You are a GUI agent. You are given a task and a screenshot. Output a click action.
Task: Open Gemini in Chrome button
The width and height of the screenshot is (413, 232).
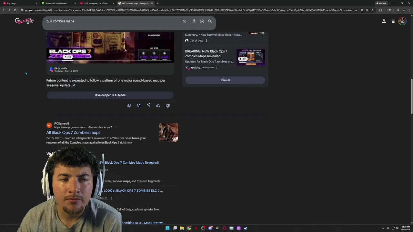click(x=381, y=3)
